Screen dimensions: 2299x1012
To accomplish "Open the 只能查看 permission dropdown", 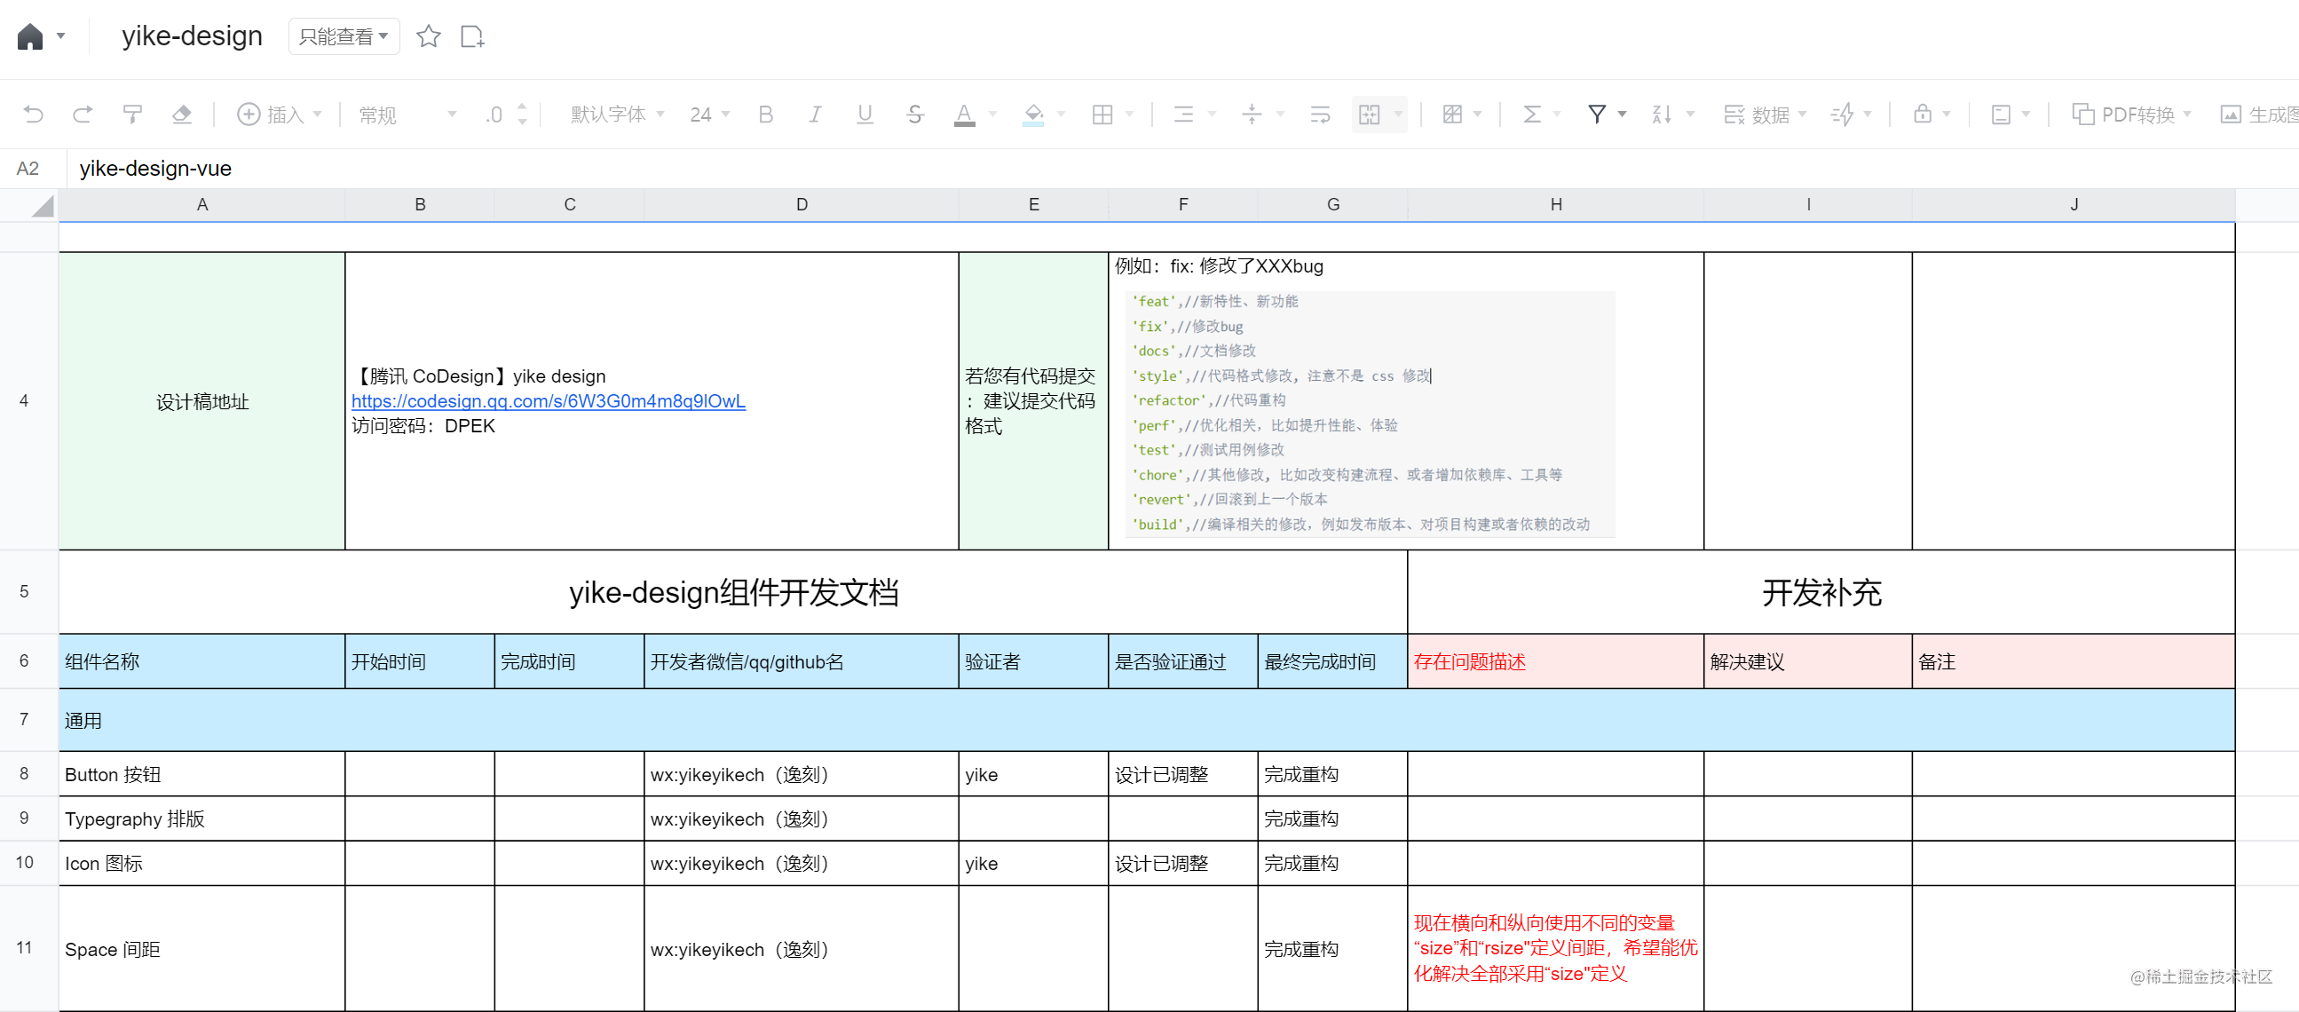I will pyautogui.click(x=344, y=36).
